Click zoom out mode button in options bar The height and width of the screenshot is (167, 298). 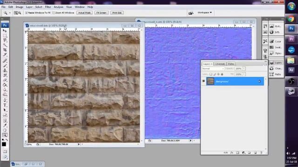(x=20, y=13)
